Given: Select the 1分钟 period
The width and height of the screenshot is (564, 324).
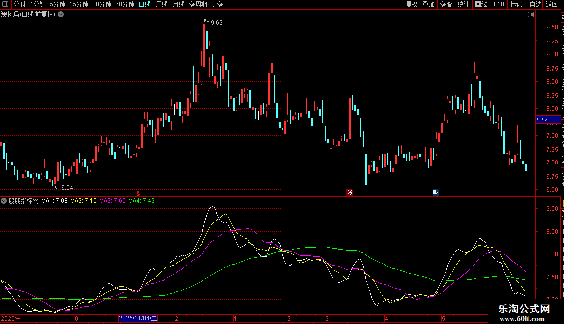Looking at the screenshot, I should 38,4.
